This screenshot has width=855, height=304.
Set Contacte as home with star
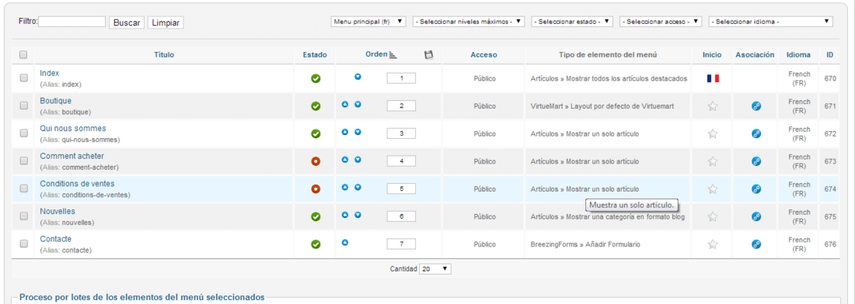click(x=712, y=244)
